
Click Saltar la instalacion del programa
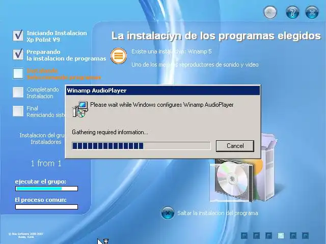pyautogui.click(x=218, y=213)
